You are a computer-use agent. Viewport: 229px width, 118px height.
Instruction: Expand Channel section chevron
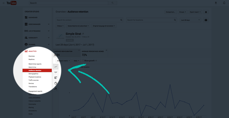(49, 44)
